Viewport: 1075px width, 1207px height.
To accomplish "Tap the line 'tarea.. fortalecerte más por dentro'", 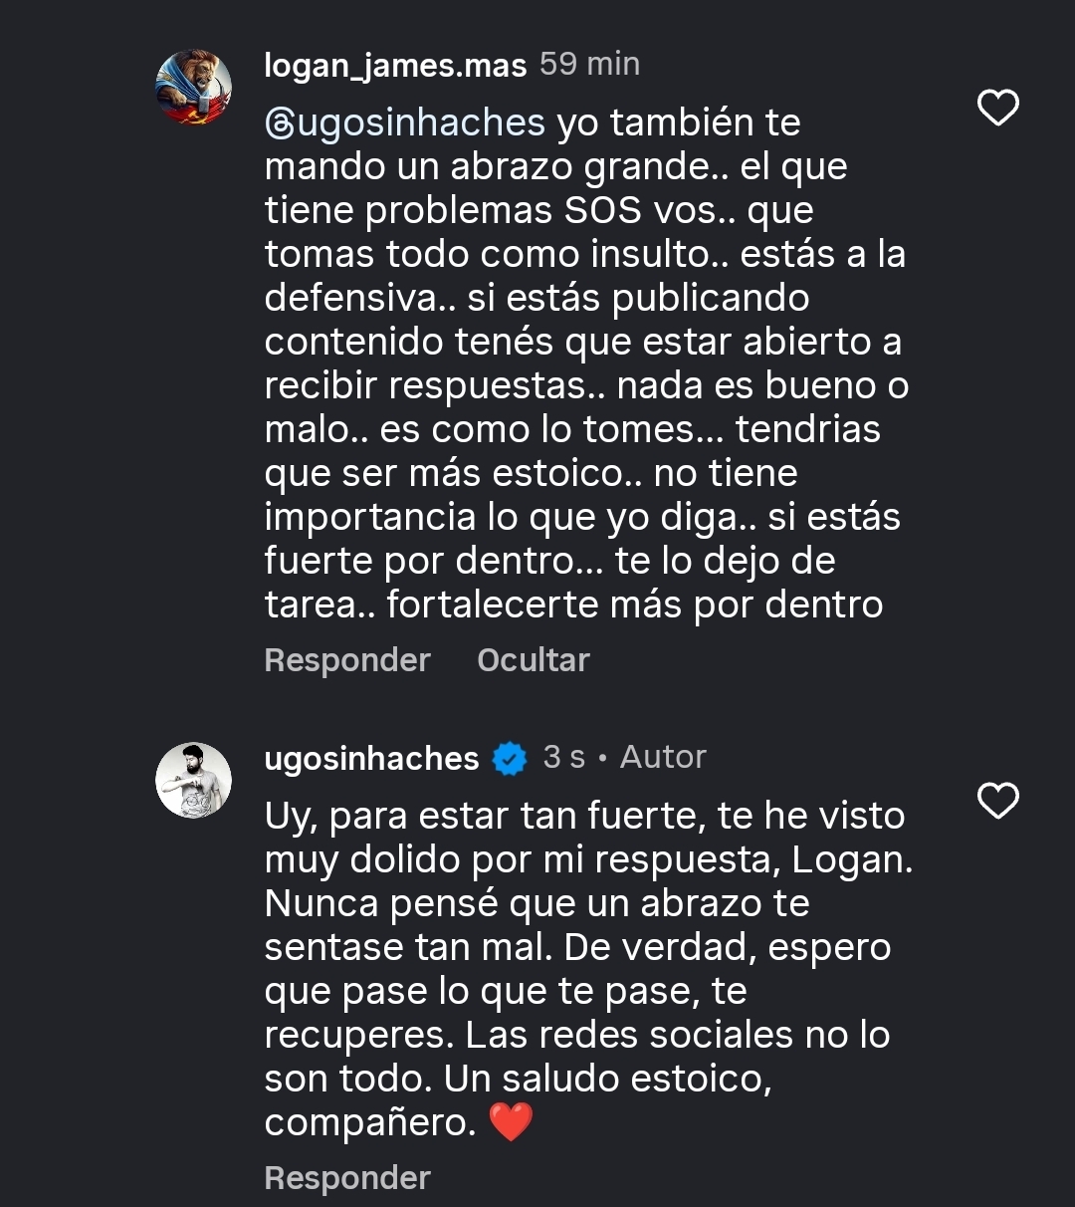I will [x=573, y=604].
